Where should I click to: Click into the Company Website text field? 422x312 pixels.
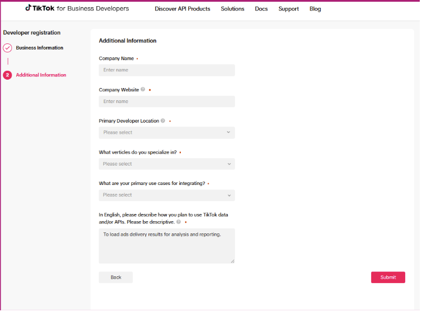click(166, 101)
